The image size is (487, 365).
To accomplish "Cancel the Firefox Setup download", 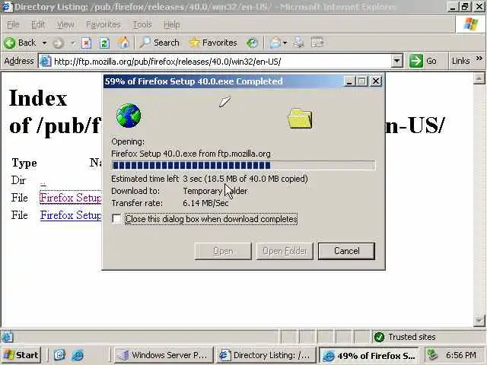I will coord(346,251).
